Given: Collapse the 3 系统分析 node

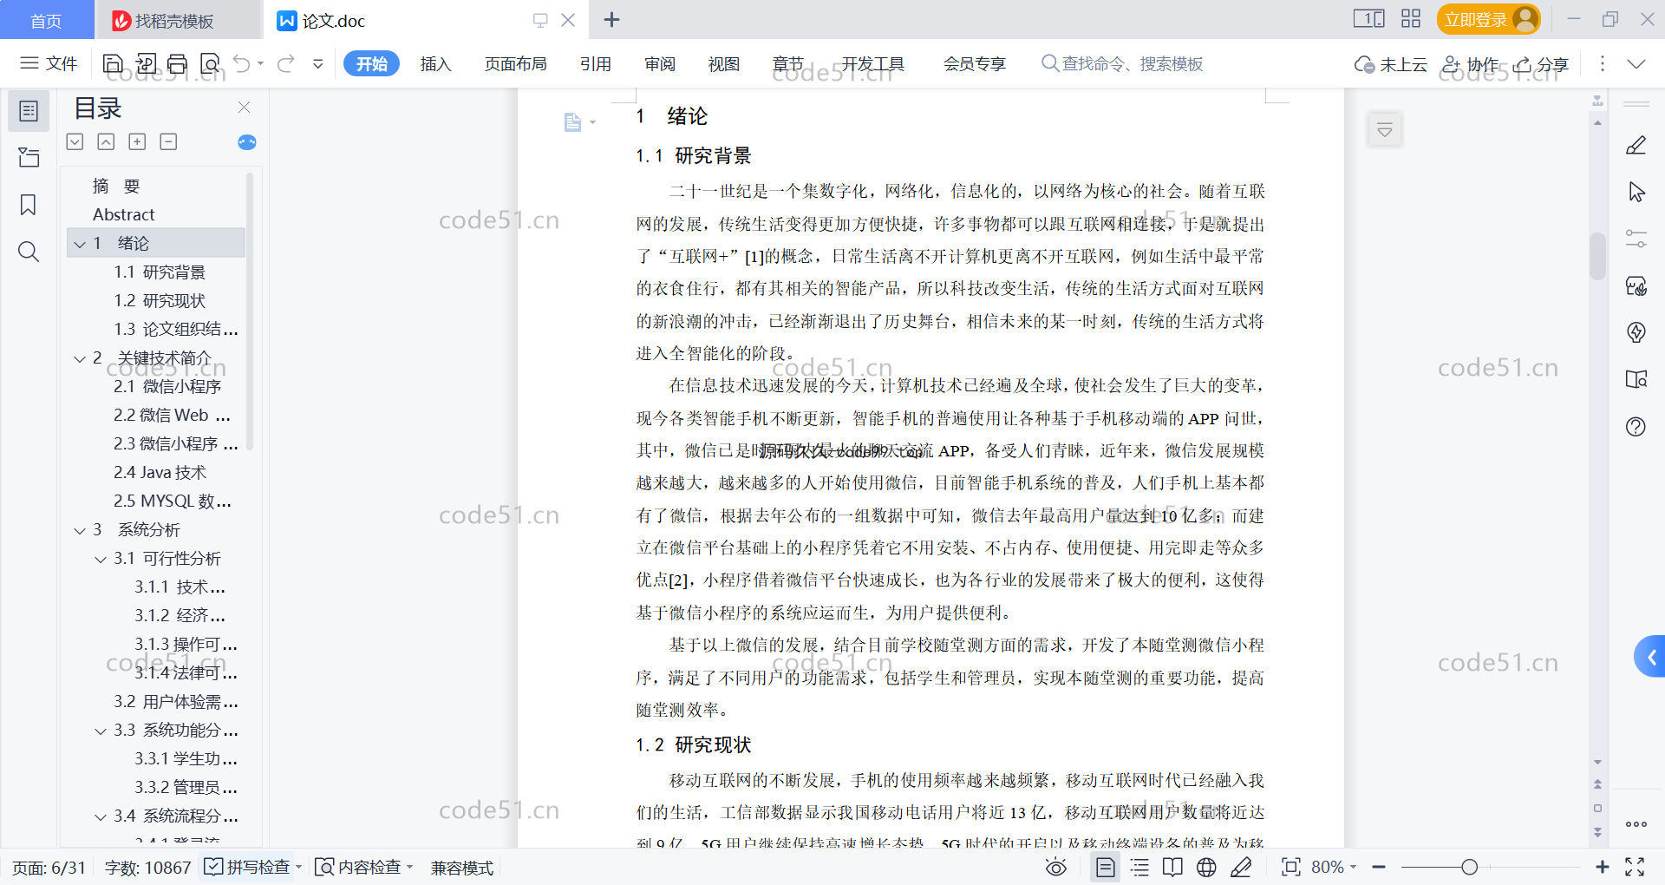Looking at the screenshot, I should pos(80,530).
